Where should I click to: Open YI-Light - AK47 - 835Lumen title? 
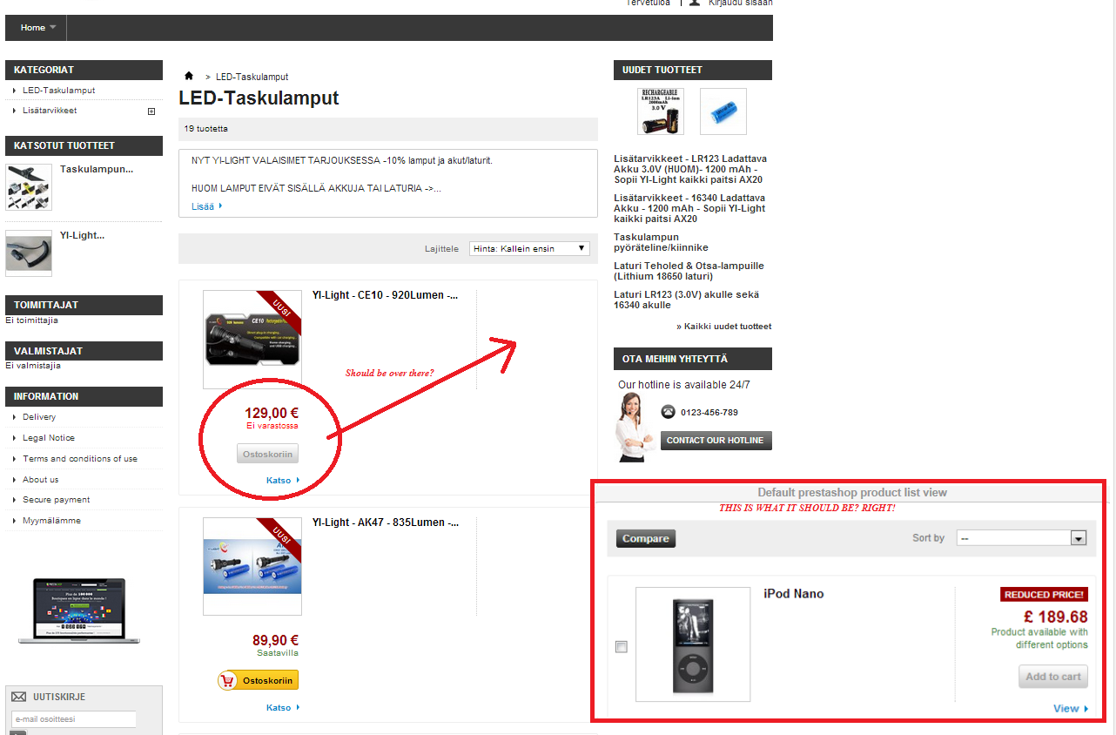click(385, 523)
